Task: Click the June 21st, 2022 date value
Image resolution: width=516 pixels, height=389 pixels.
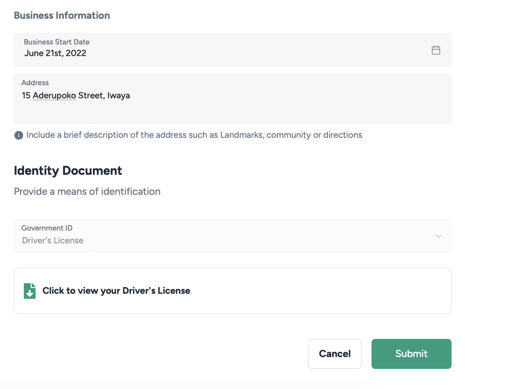Action: pos(55,53)
